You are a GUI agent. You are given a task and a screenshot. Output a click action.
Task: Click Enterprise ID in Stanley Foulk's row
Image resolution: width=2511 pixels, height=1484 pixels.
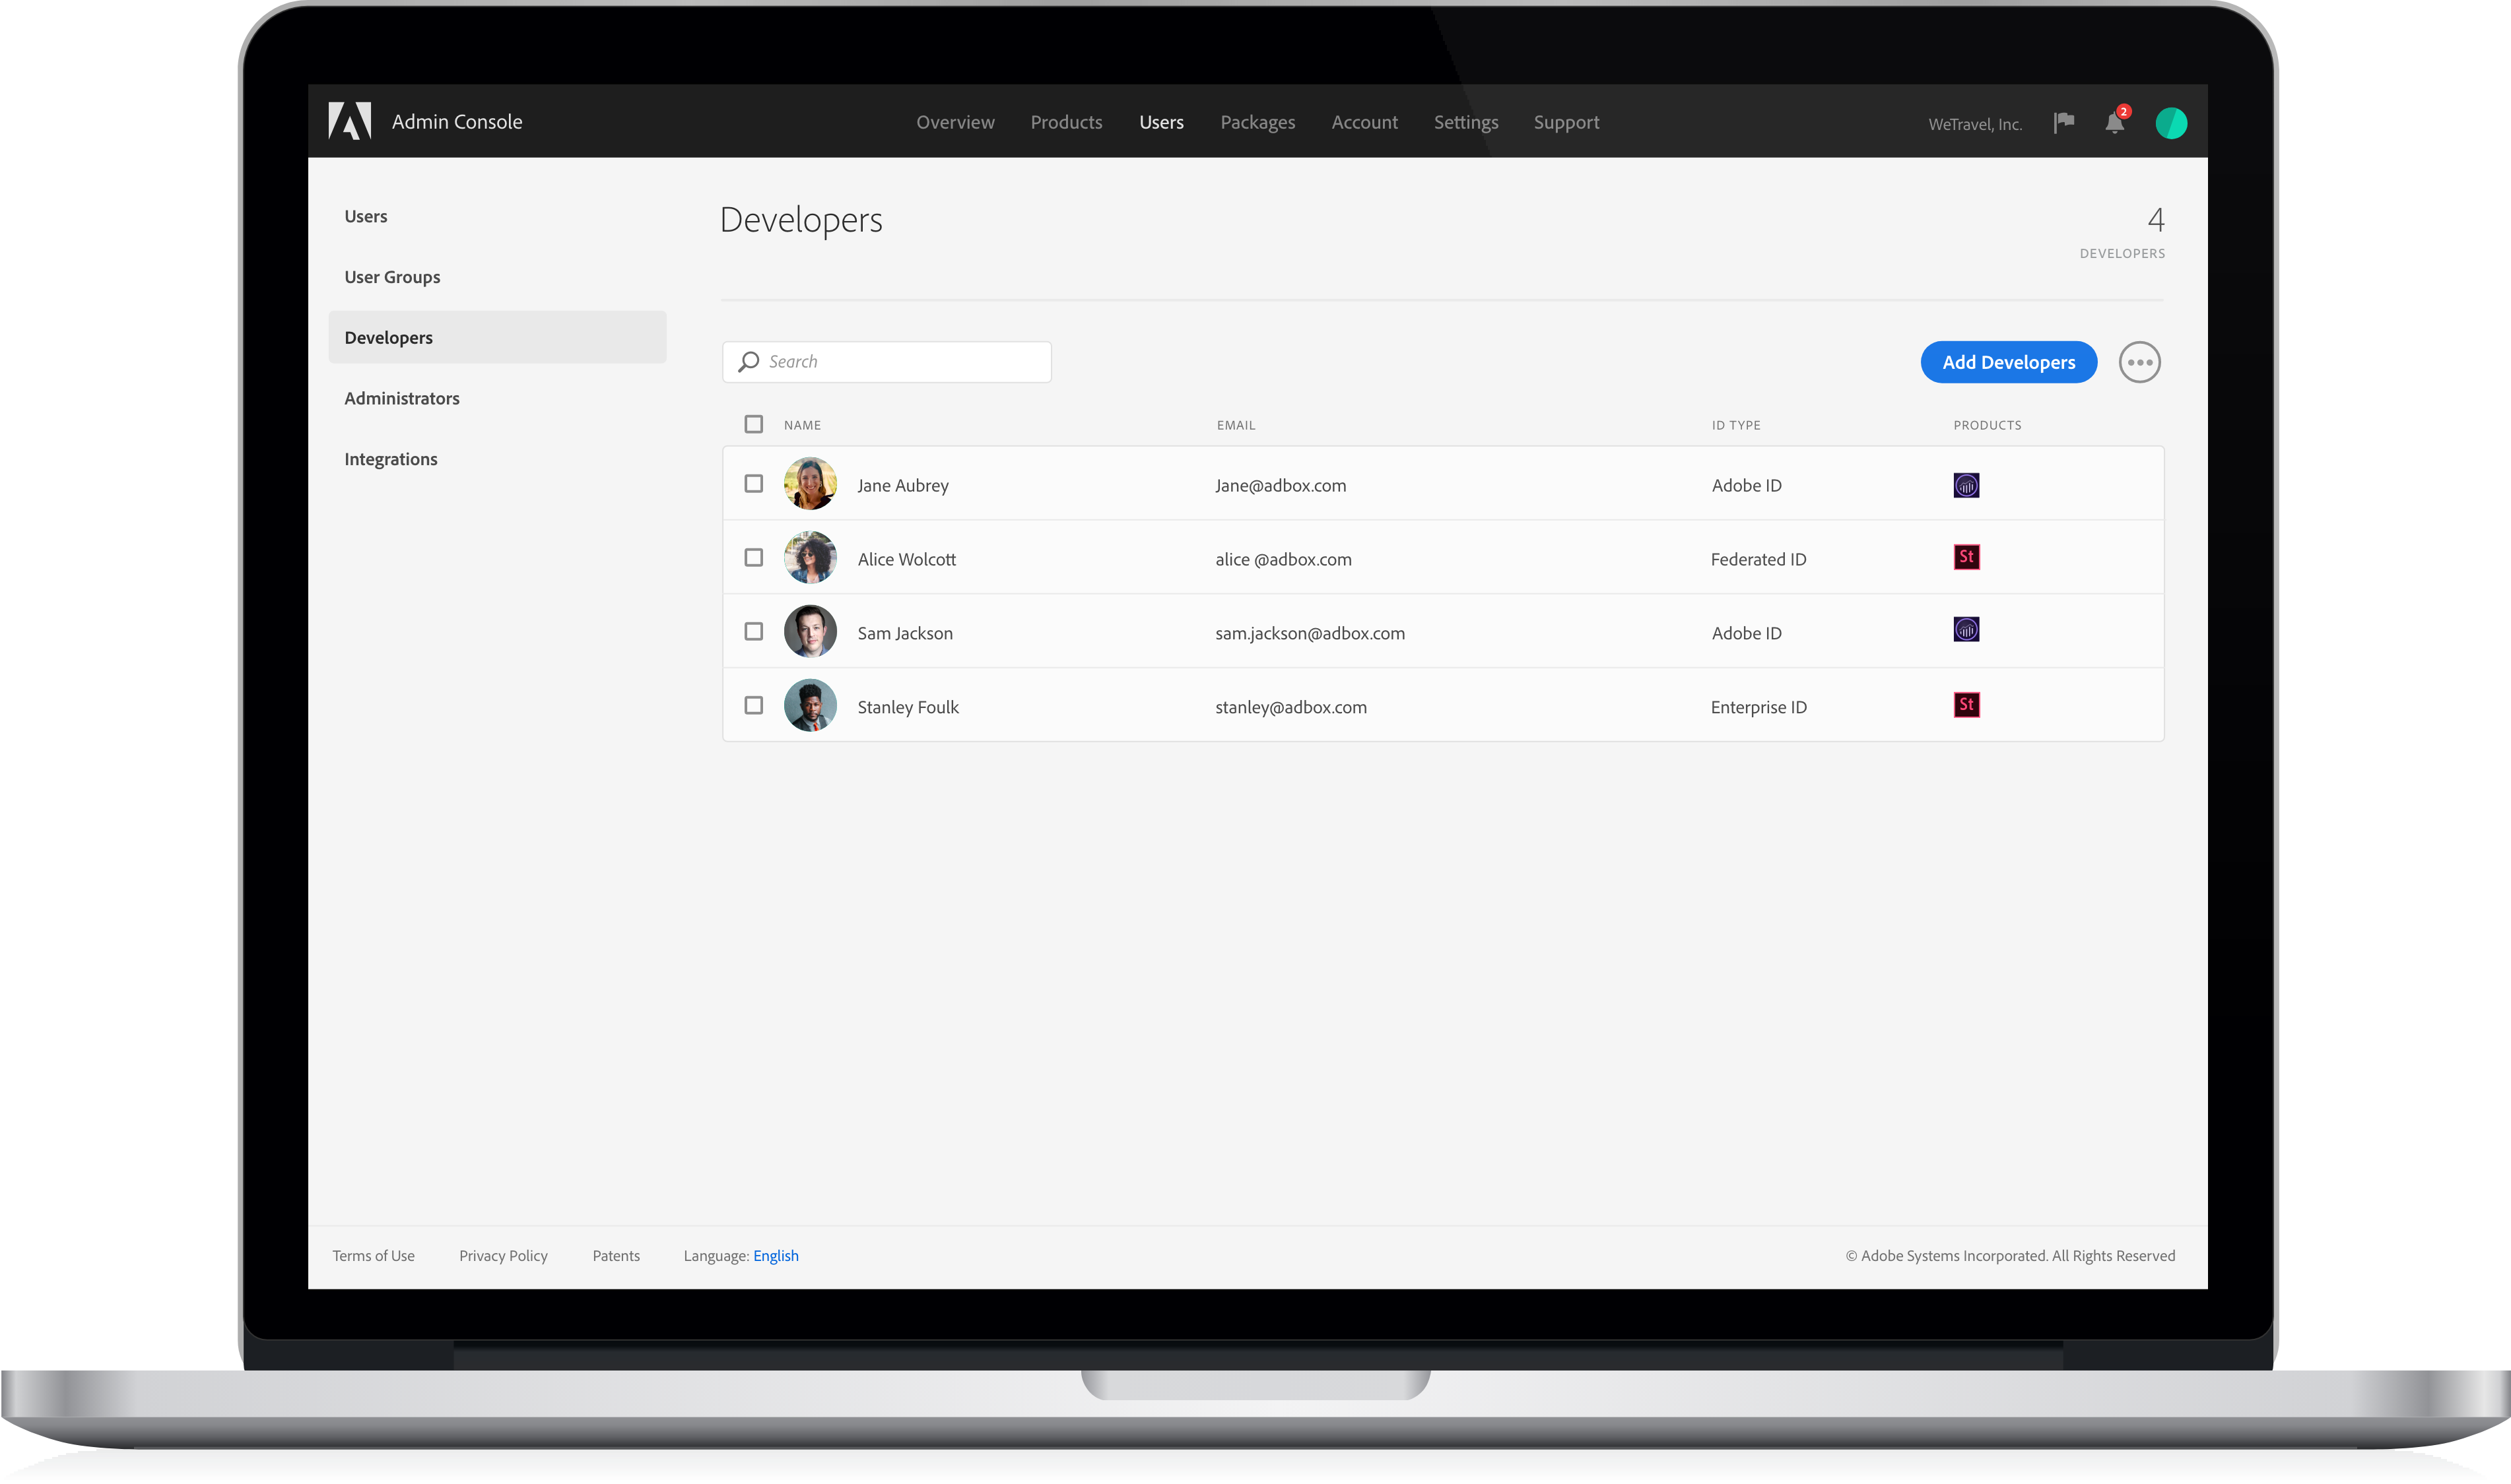1758,707
